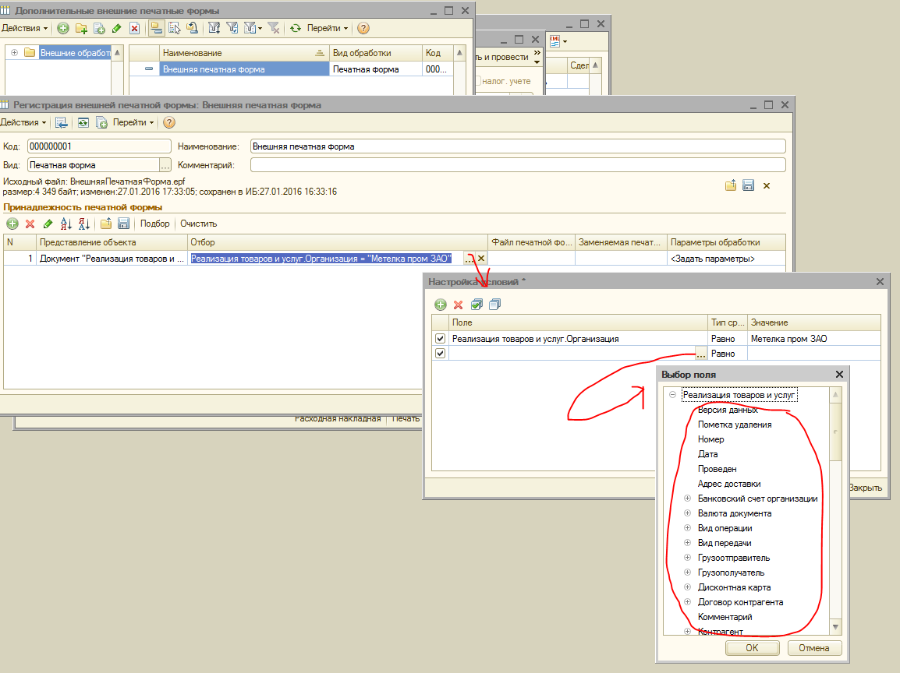Screen dimensions: 900x673
Task: Click Наименование input field in registration form
Action: coord(518,146)
